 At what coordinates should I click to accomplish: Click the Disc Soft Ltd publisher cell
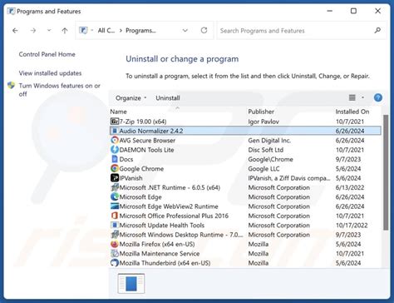click(266, 150)
